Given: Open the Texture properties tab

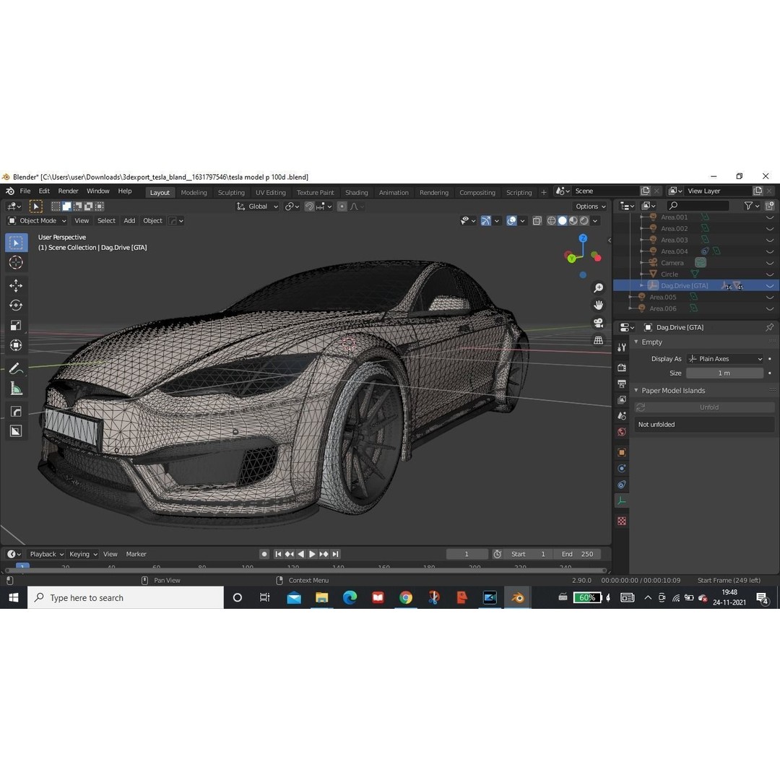Looking at the screenshot, I should pyautogui.click(x=622, y=521).
